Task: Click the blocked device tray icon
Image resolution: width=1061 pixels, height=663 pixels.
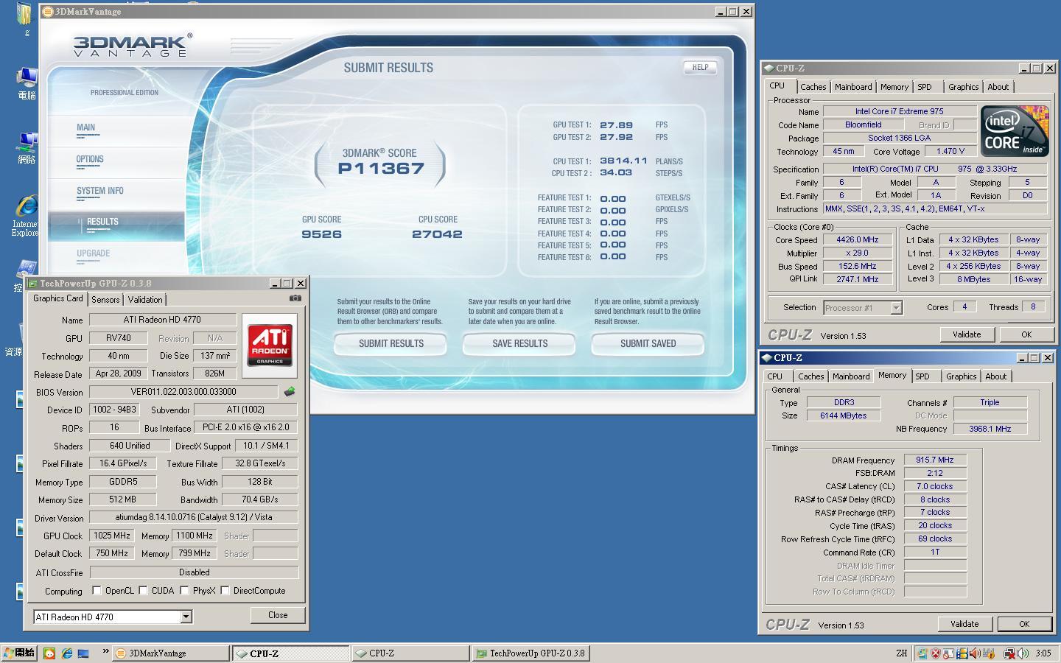Action: [948, 653]
